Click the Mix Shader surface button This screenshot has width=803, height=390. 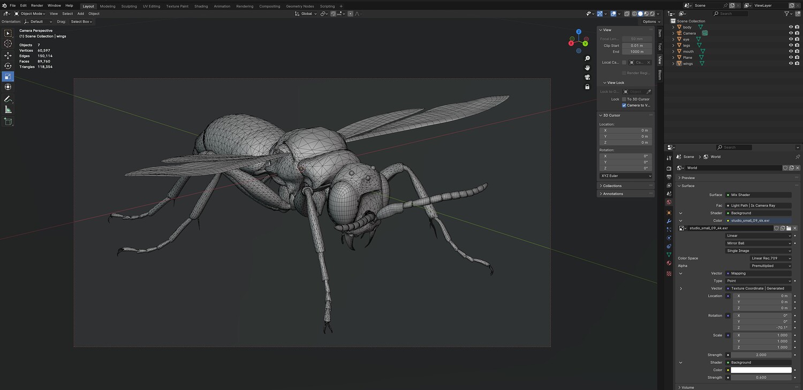click(759, 195)
